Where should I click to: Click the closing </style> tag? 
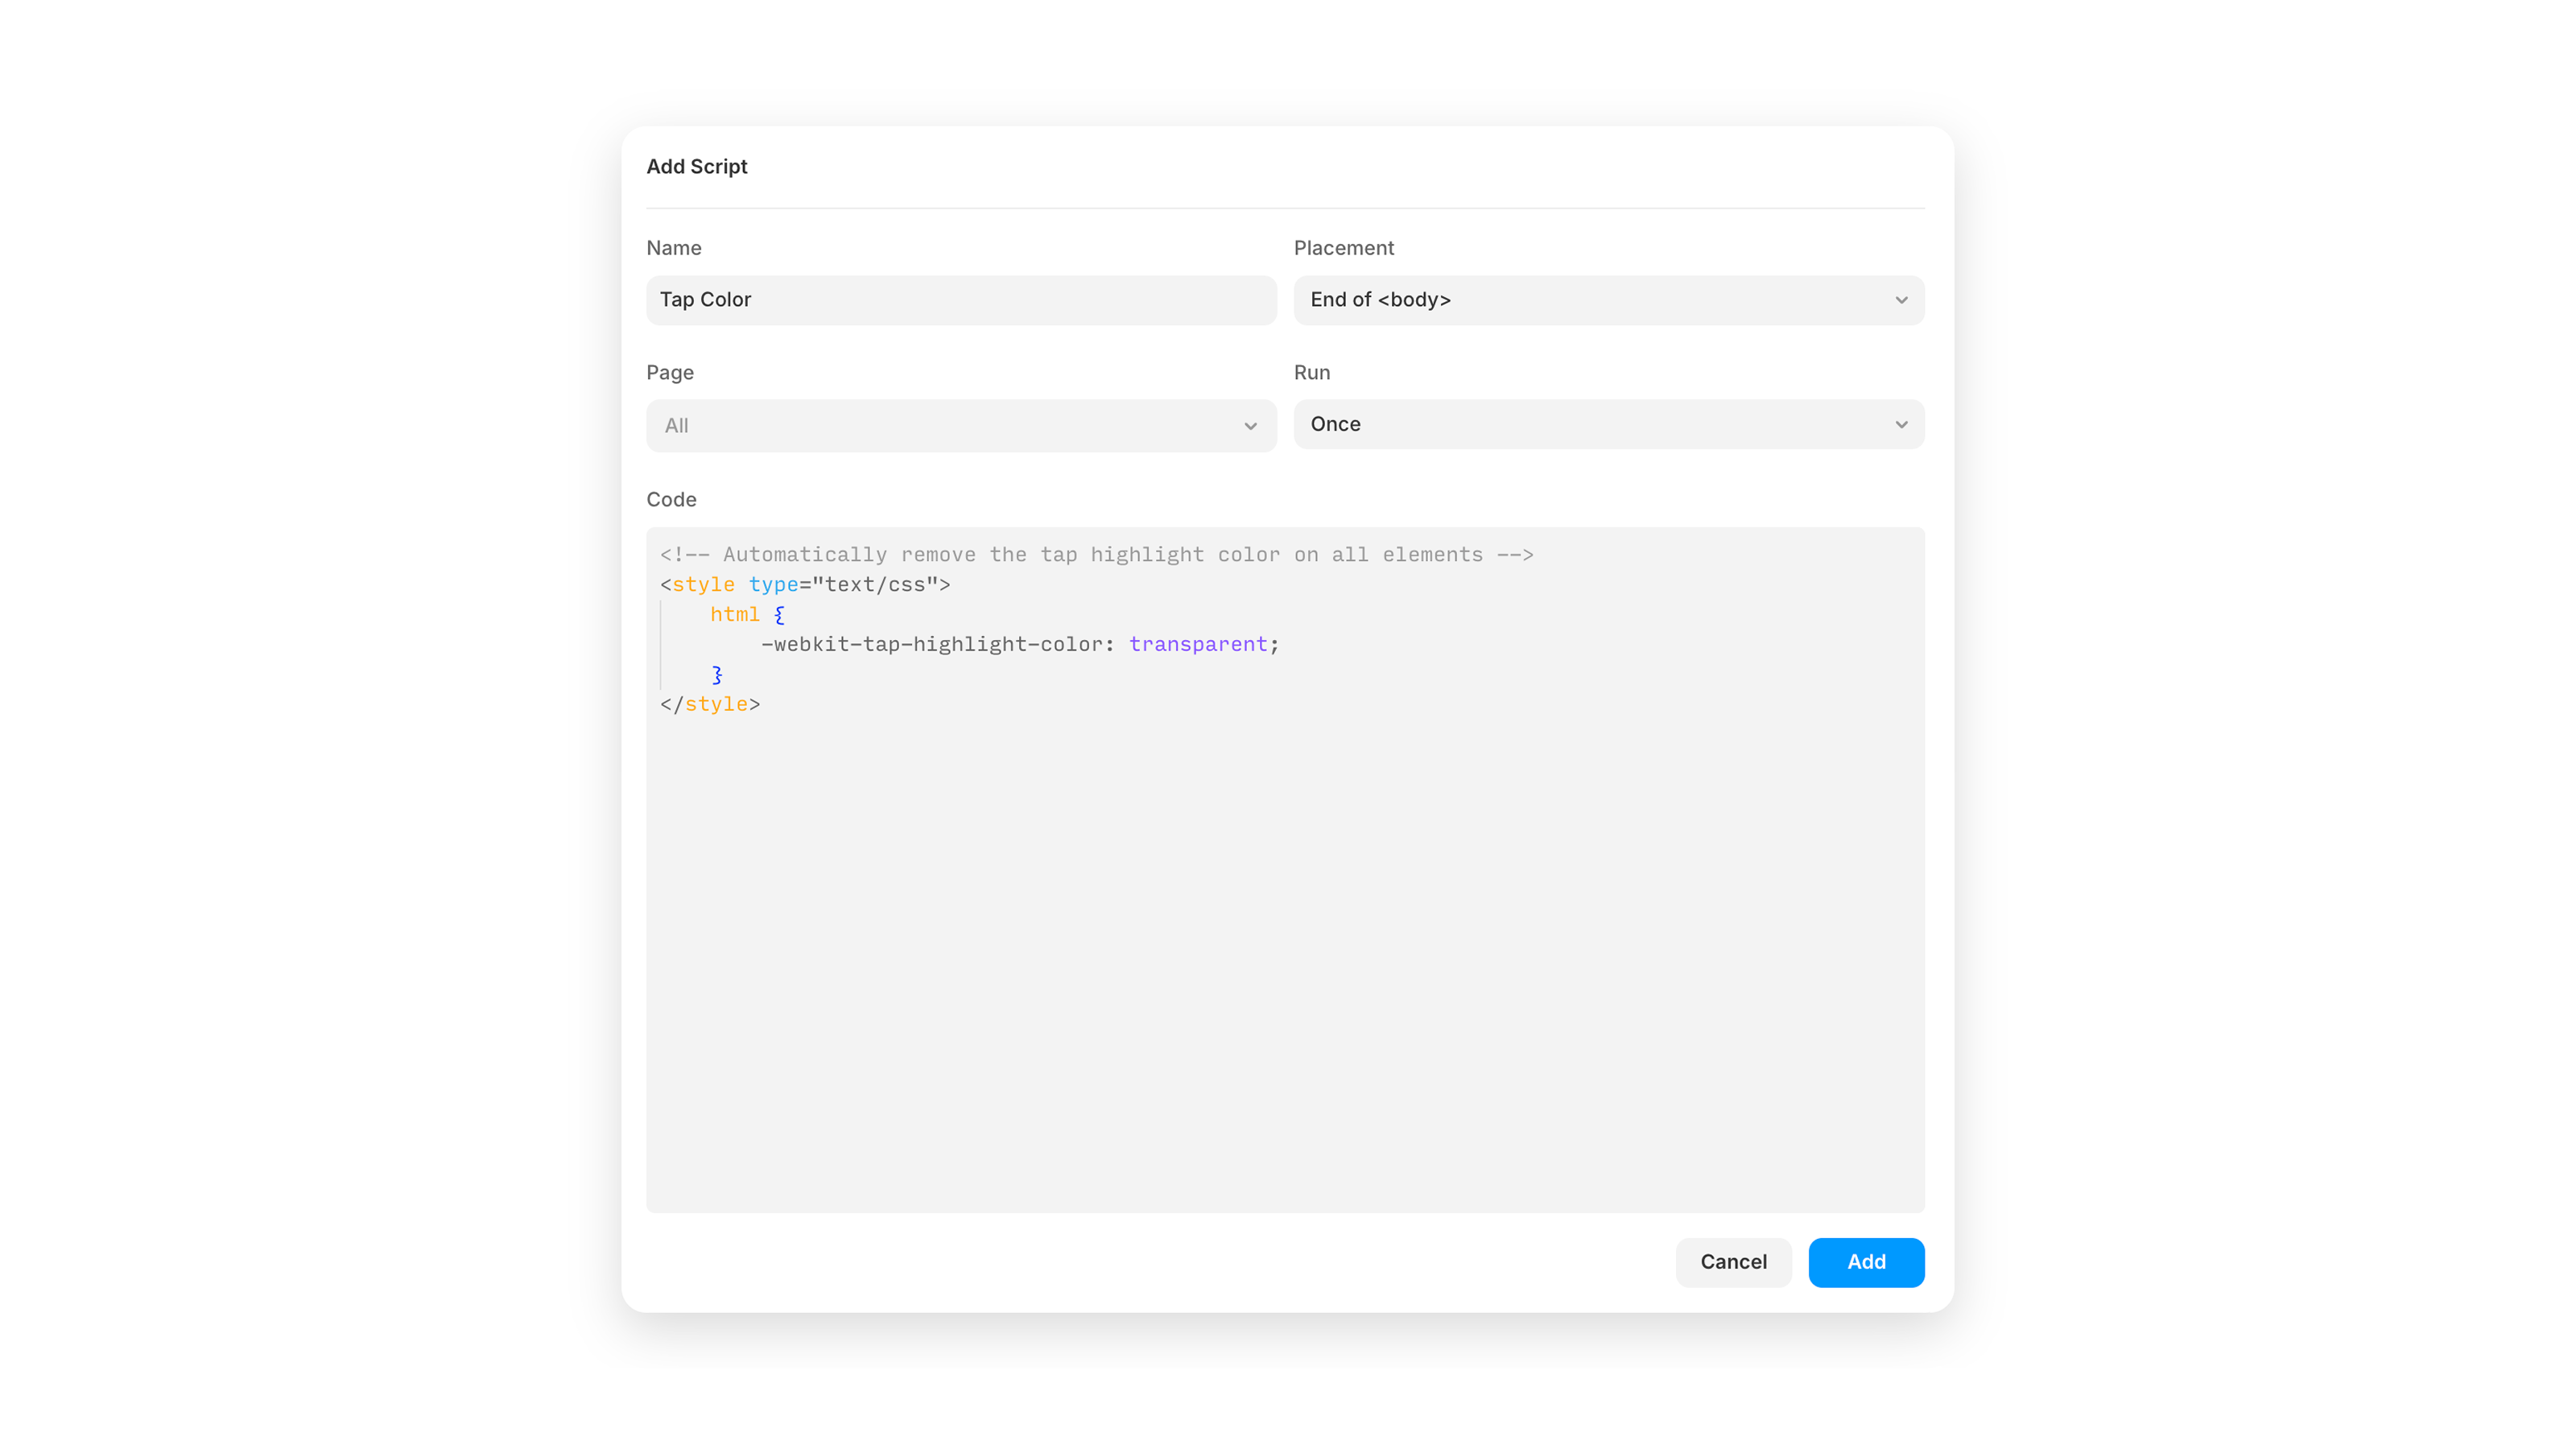(x=709, y=704)
